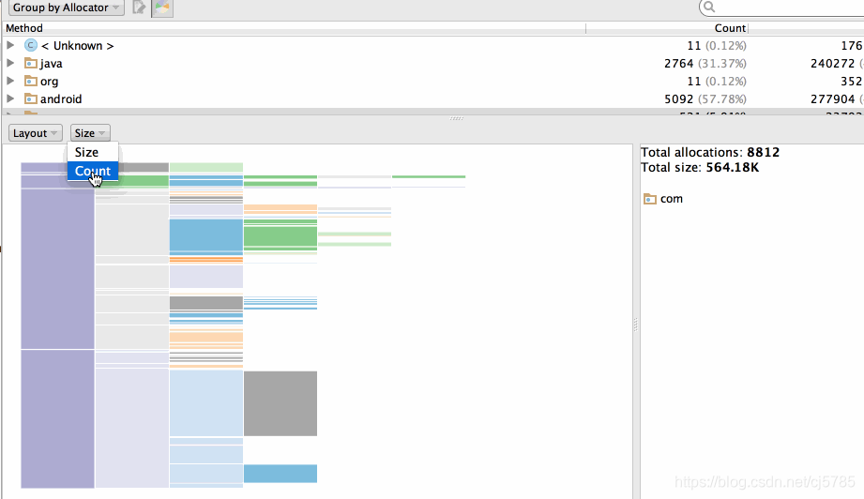Click the Total size: 564.18K text
This screenshot has height=499, width=864.
[700, 168]
